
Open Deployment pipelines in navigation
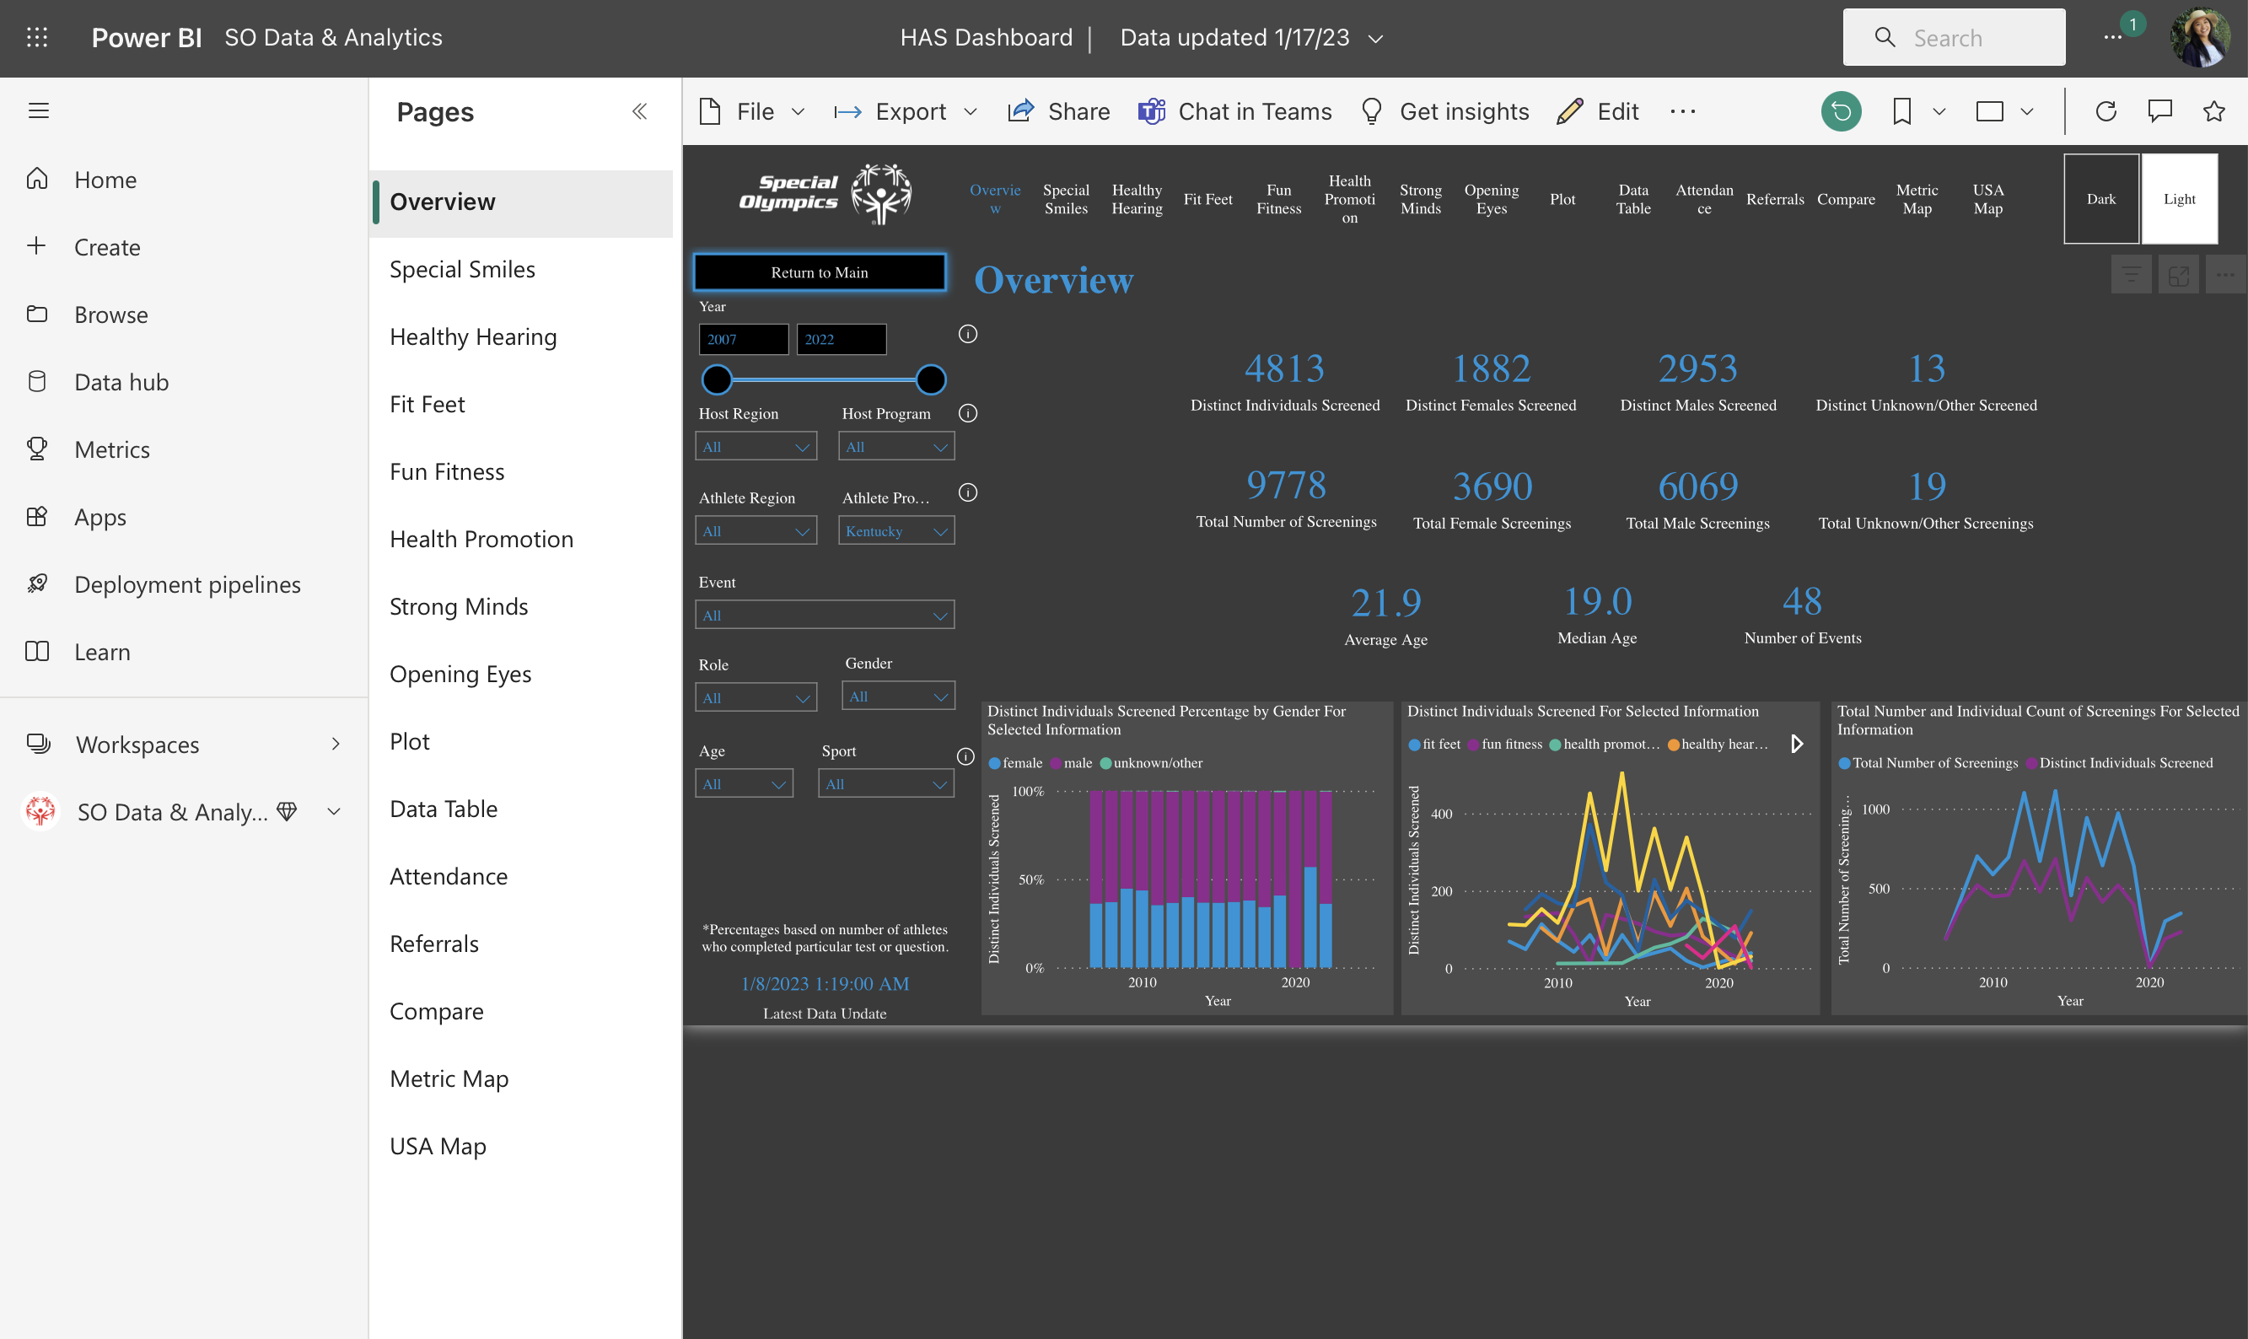click(x=184, y=583)
